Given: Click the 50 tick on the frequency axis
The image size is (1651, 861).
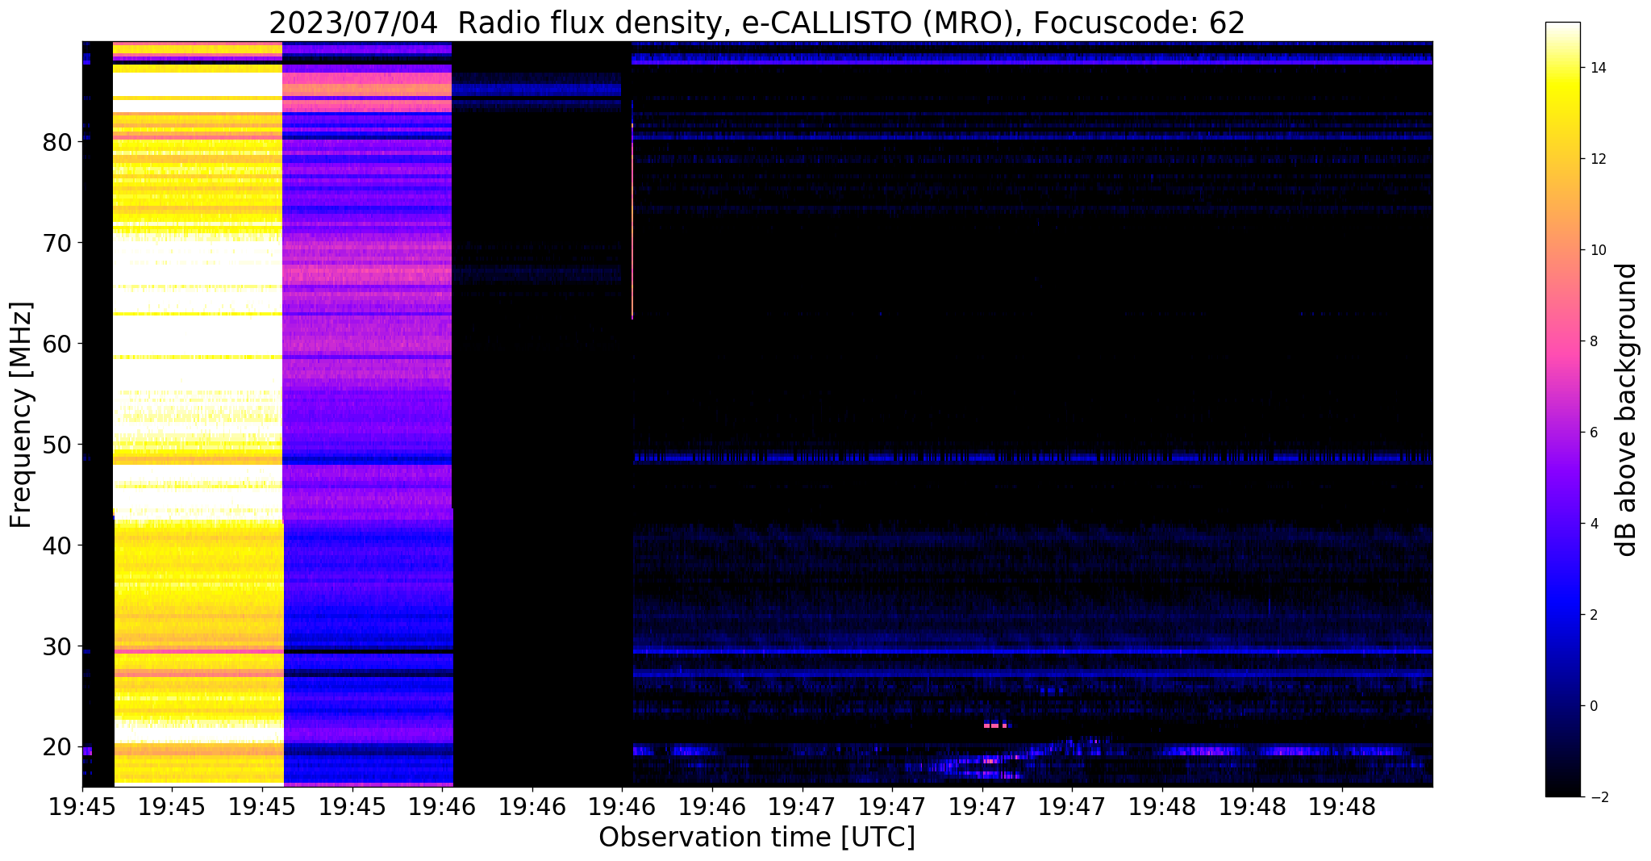Looking at the screenshot, I should (x=57, y=445).
